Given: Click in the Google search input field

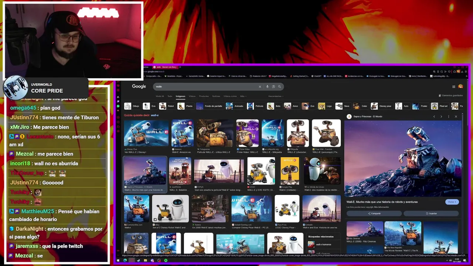Looking at the screenshot, I should [205, 86].
